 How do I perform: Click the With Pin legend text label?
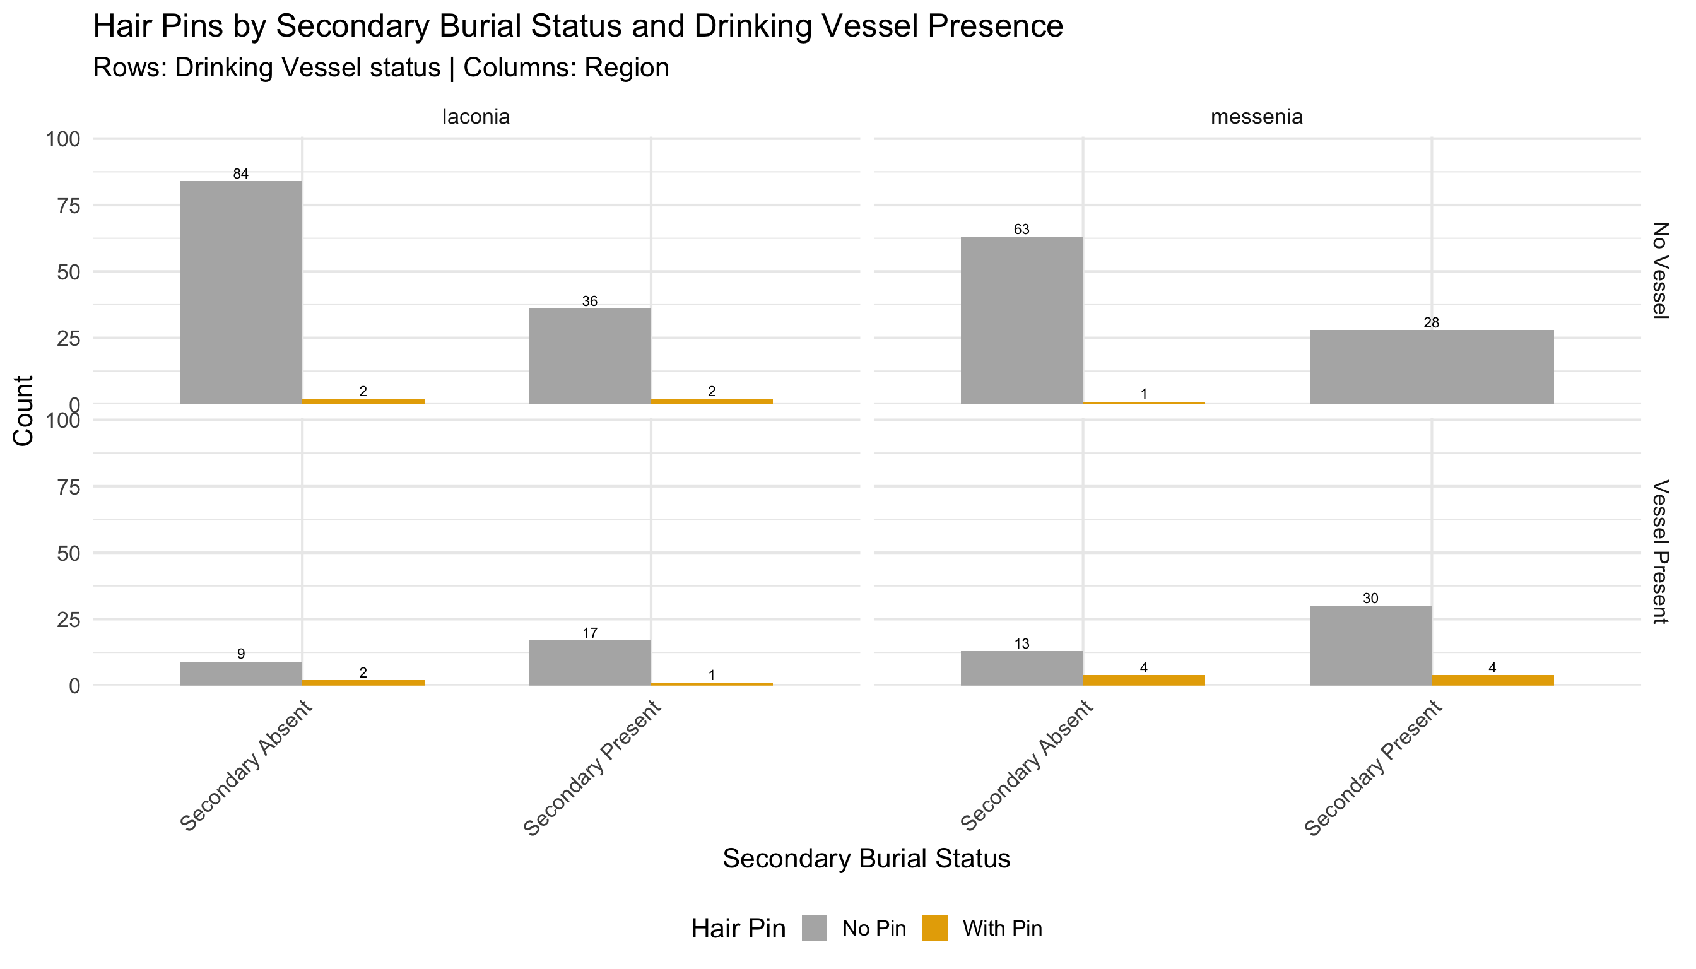[x=1002, y=929]
